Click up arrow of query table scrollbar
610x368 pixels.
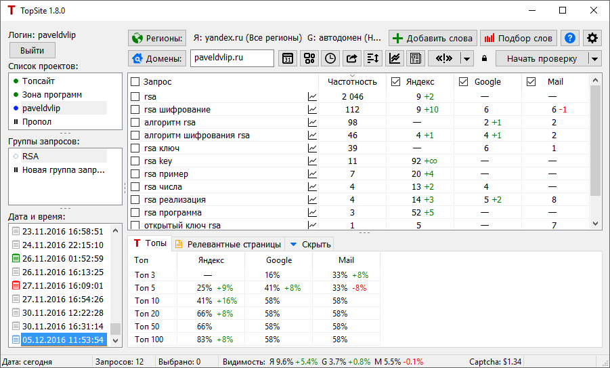point(595,80)
